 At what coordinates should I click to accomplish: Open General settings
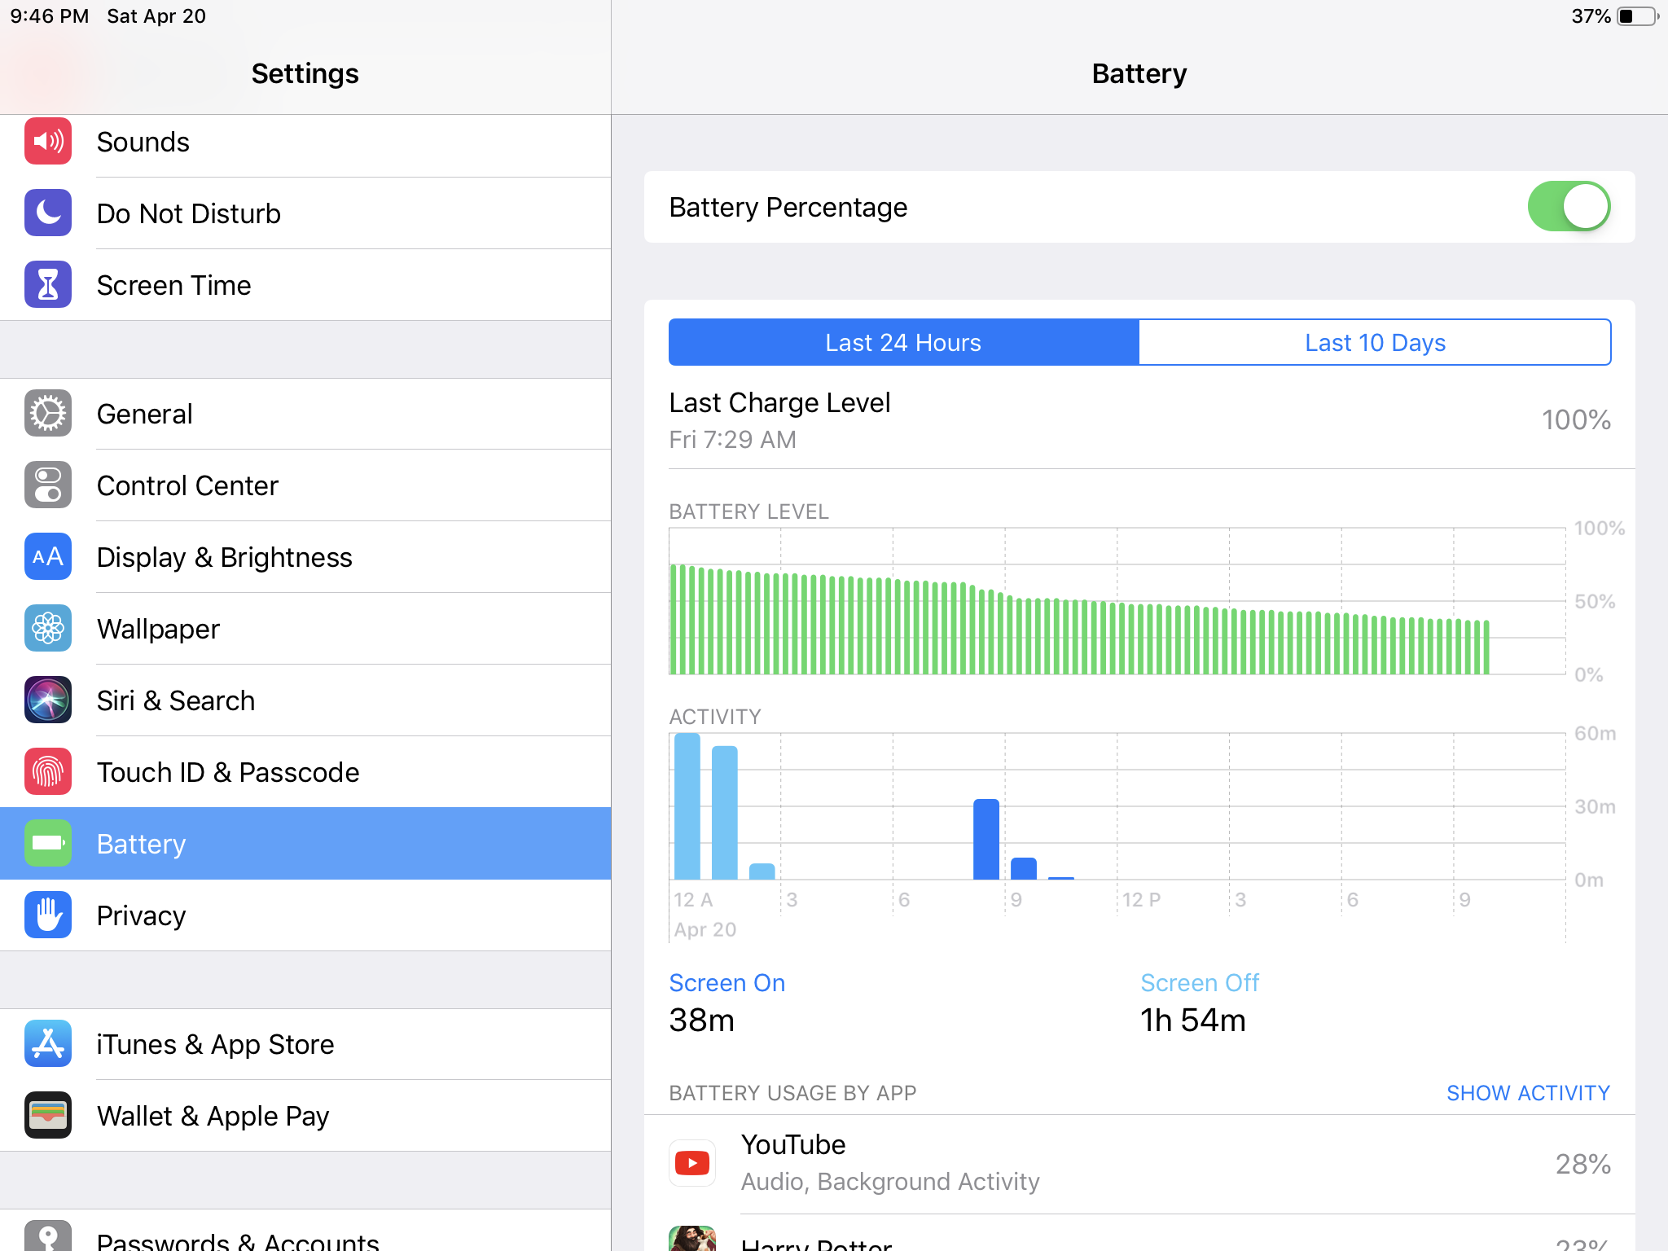(x=305, y=414)
